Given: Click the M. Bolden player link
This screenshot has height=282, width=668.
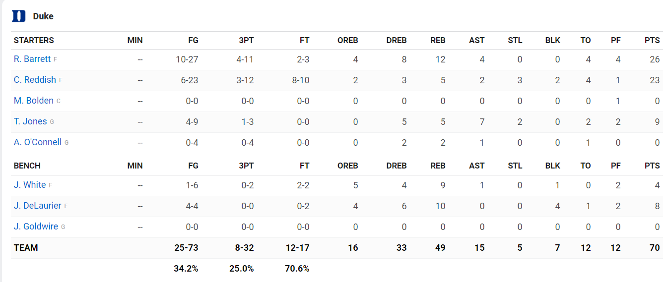Looking at the screenshot, I should 34,101.
